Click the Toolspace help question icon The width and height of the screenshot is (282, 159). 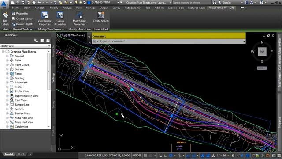(48, 40)
